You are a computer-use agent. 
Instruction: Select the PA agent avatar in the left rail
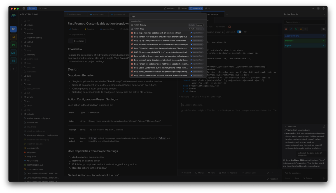[x=13, y=37]
